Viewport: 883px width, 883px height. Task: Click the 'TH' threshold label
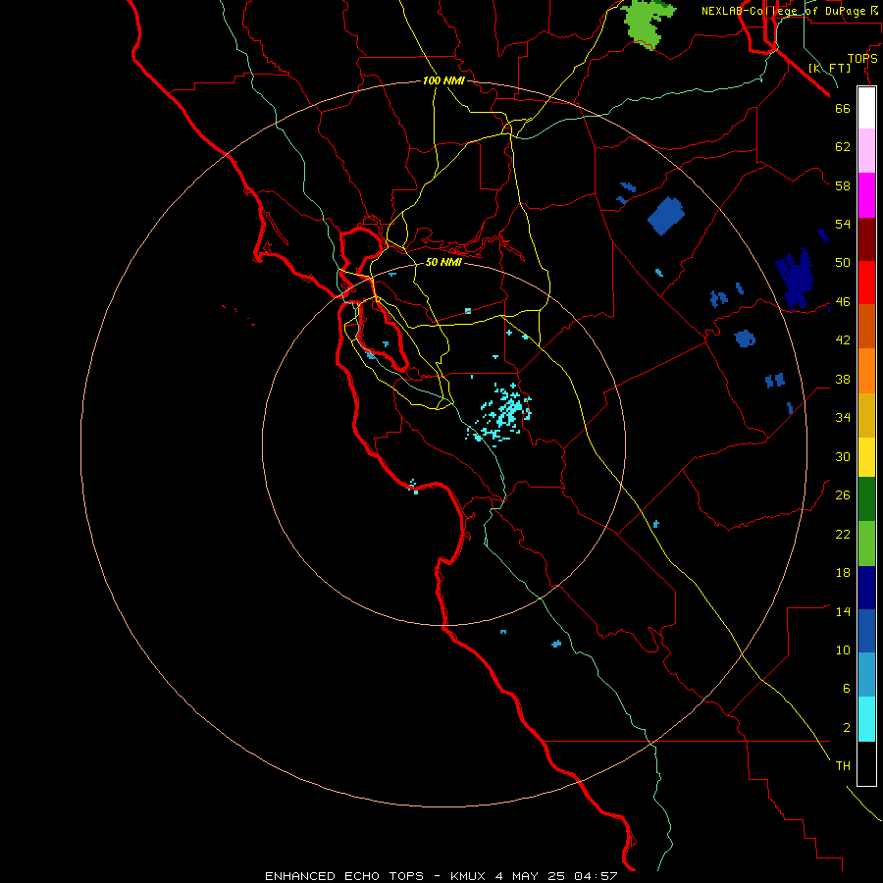click(843, 766)
